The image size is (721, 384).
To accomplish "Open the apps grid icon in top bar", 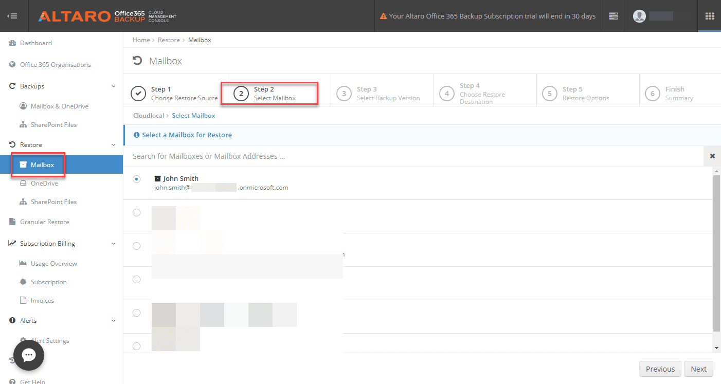I will (x=710, y=16).
